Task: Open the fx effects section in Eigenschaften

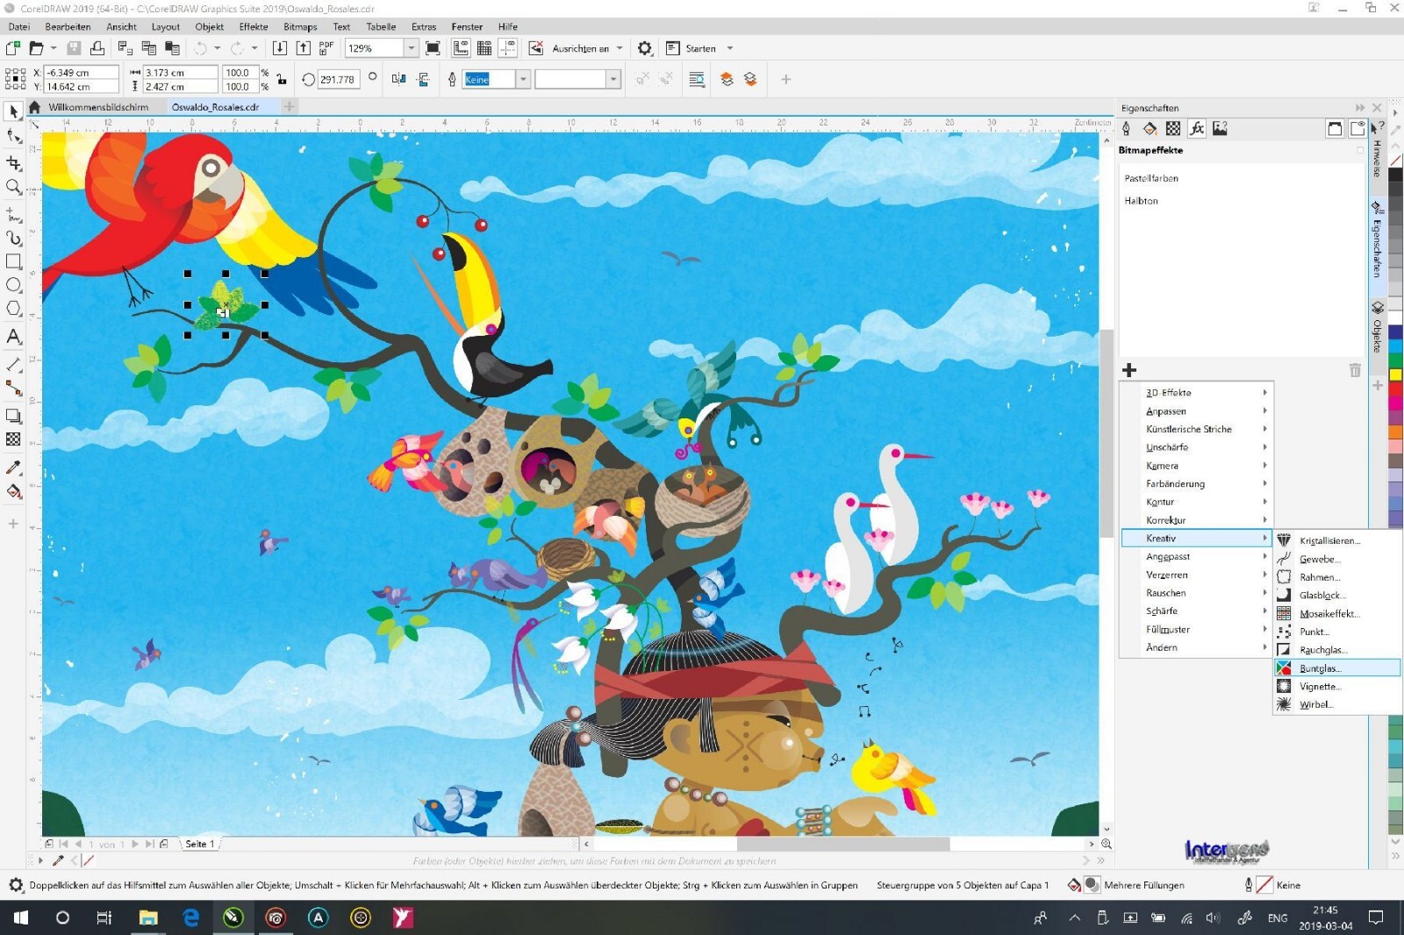Action: click(1196, 129)
